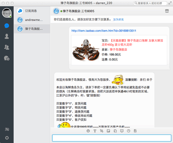The height and width of the screenshot is (143, 173).
Task: Click the clipboard notes icon in toolbar
Action: click(135, 131)
